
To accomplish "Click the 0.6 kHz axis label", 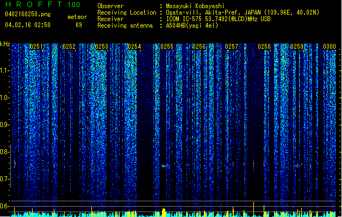I will pyautogui.click(x=4, y=206).
